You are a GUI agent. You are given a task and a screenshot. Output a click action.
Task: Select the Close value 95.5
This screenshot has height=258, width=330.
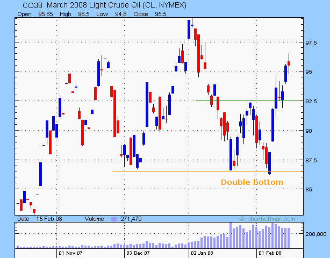coord(161,14)
